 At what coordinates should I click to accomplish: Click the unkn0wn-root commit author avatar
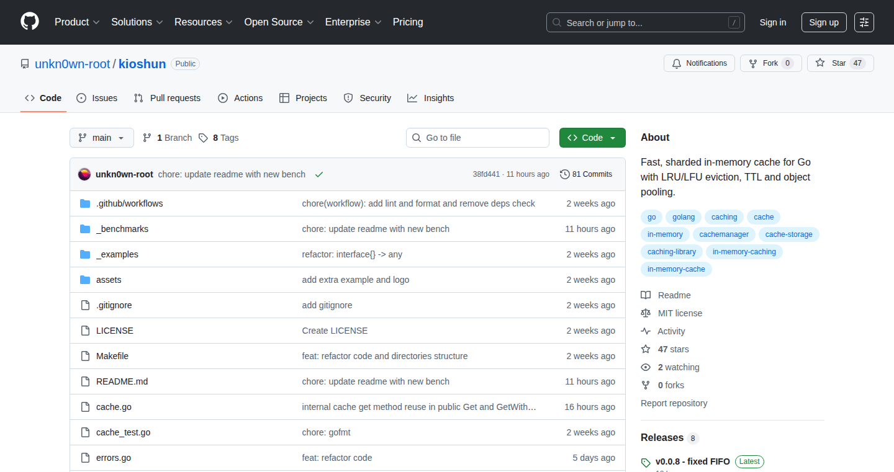click(84, 174)
